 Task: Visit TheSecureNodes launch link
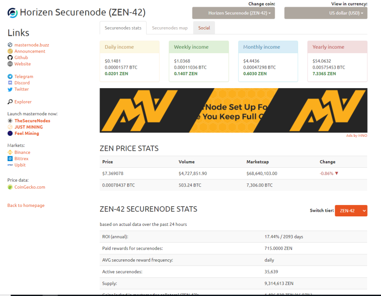pyautogui.click(x=32, y=121)
